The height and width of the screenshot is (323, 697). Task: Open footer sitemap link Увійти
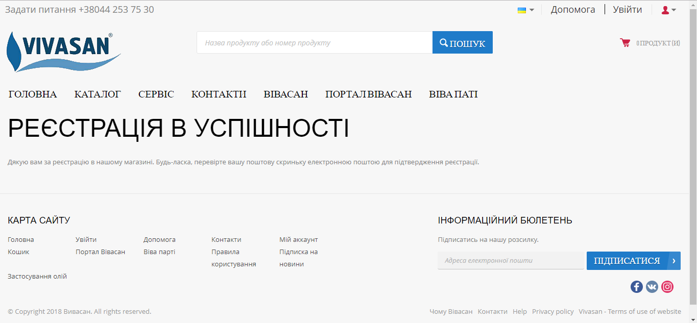[x=86, y=240]
